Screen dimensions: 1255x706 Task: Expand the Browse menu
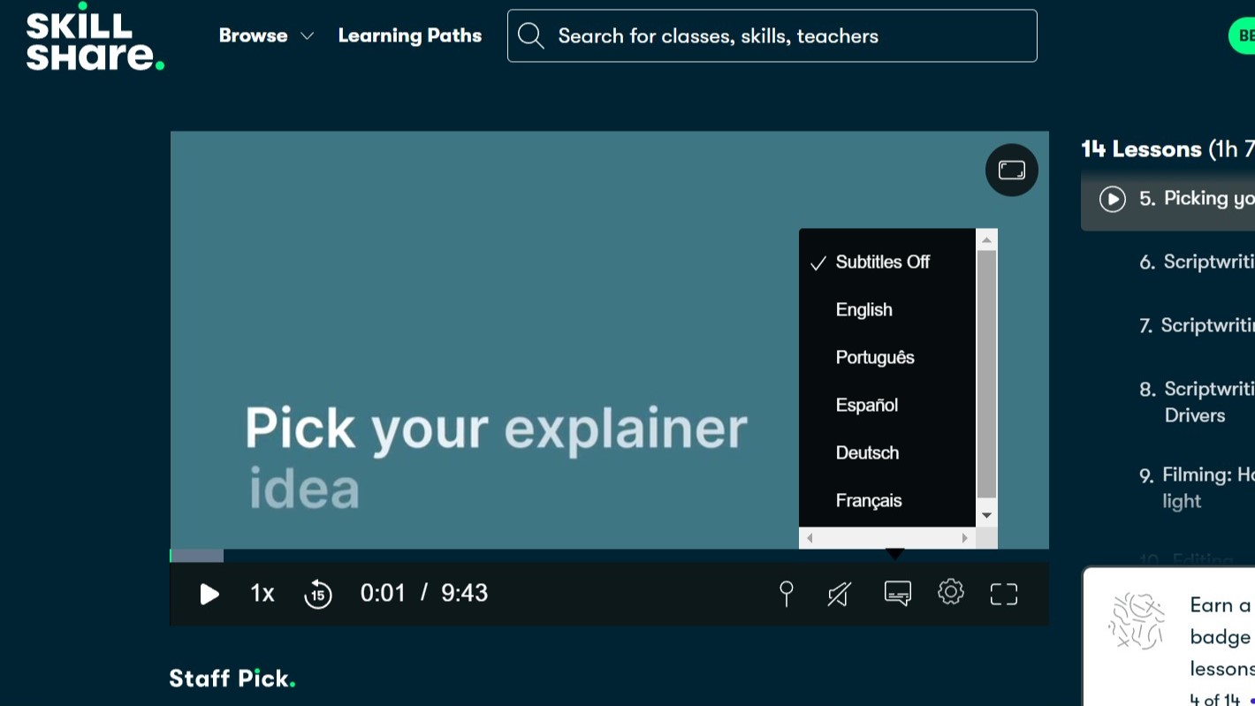coord(266,36)
